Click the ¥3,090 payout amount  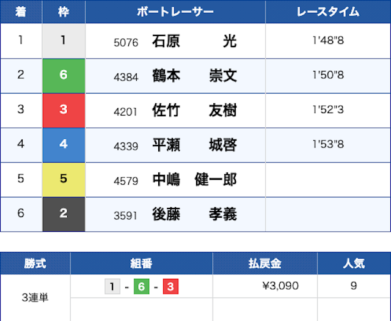click(x=280, y=286)
